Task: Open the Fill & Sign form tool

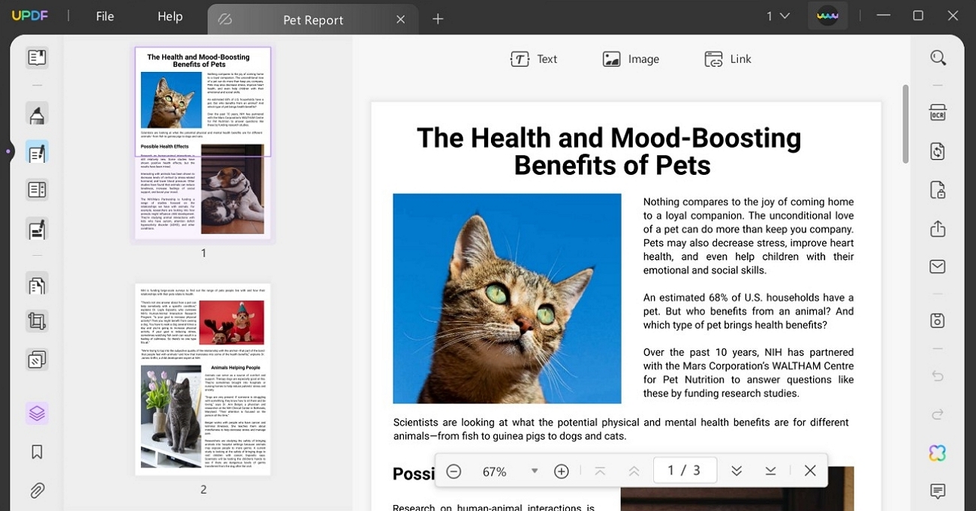Action: 37,229
